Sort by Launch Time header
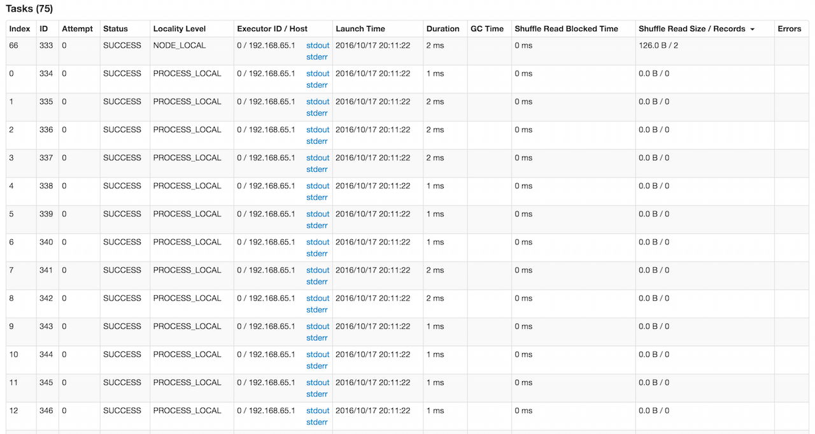 pos(360,29)
